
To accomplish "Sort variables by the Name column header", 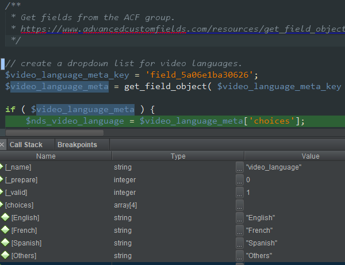I will point(46,156).
